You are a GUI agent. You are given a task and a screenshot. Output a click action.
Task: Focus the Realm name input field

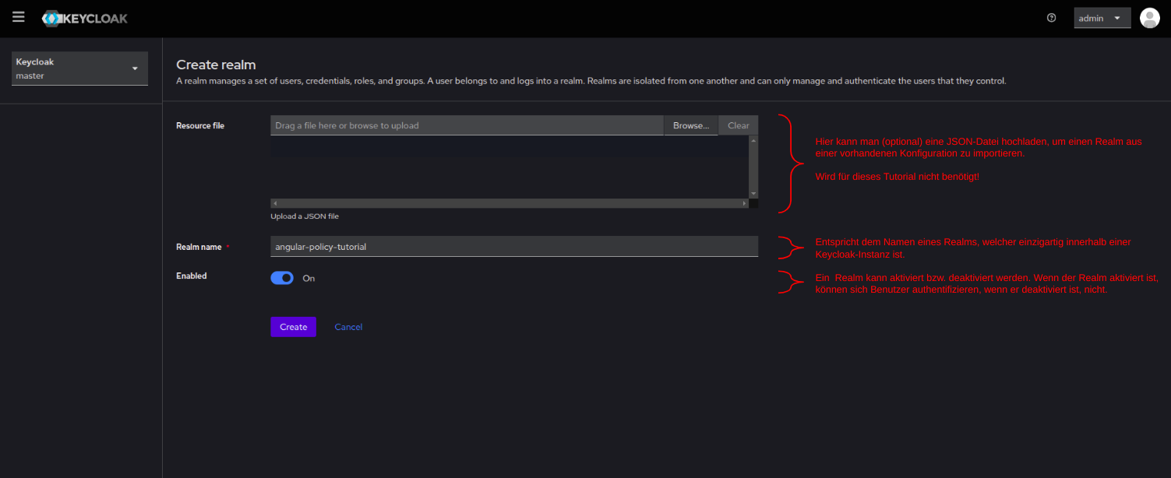(514, 247)
